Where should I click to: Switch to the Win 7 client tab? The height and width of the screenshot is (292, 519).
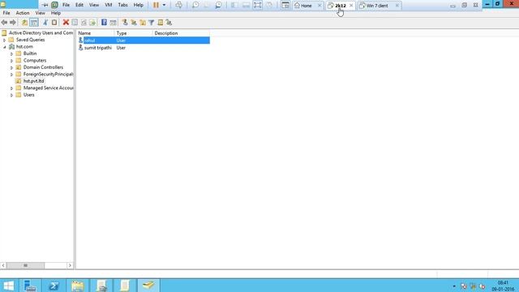click(377, 6)
